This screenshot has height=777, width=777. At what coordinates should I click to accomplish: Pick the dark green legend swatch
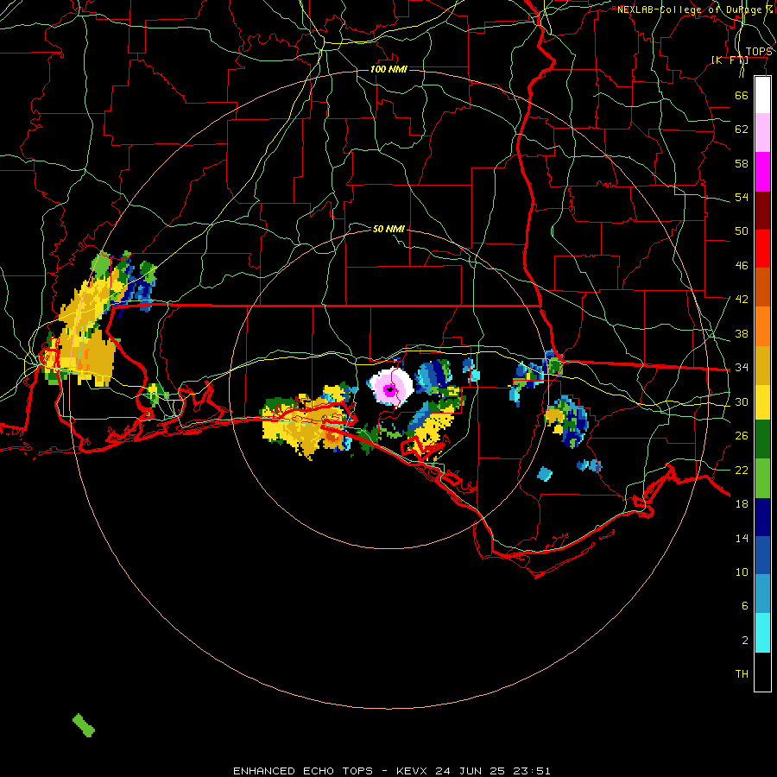762,439
